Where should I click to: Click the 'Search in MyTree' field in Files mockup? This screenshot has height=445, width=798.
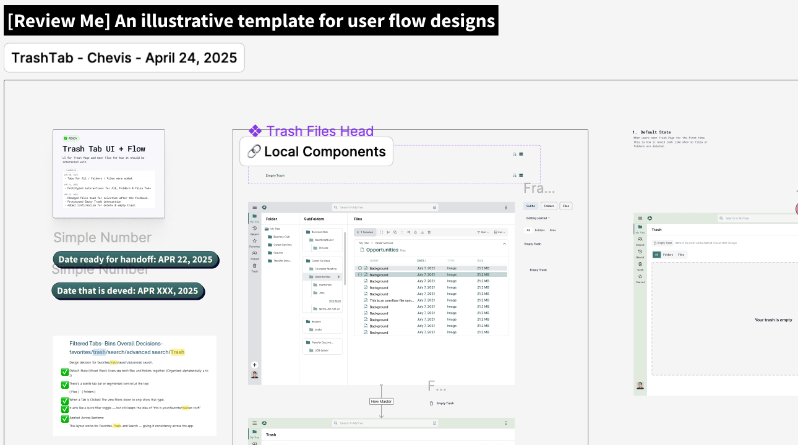coord(385,207)
